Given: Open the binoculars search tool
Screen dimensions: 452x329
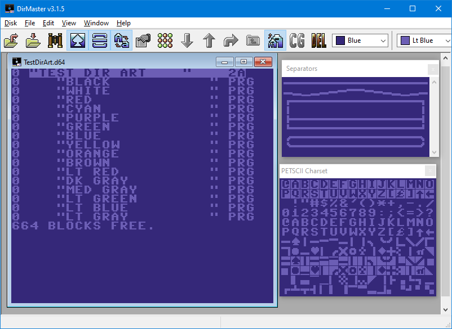Looking at the screenshot, I should 55,40.
